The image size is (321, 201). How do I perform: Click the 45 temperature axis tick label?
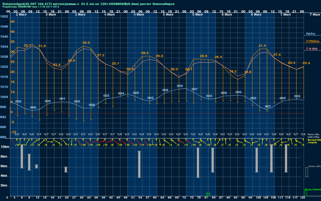click(x=13, y=22)
